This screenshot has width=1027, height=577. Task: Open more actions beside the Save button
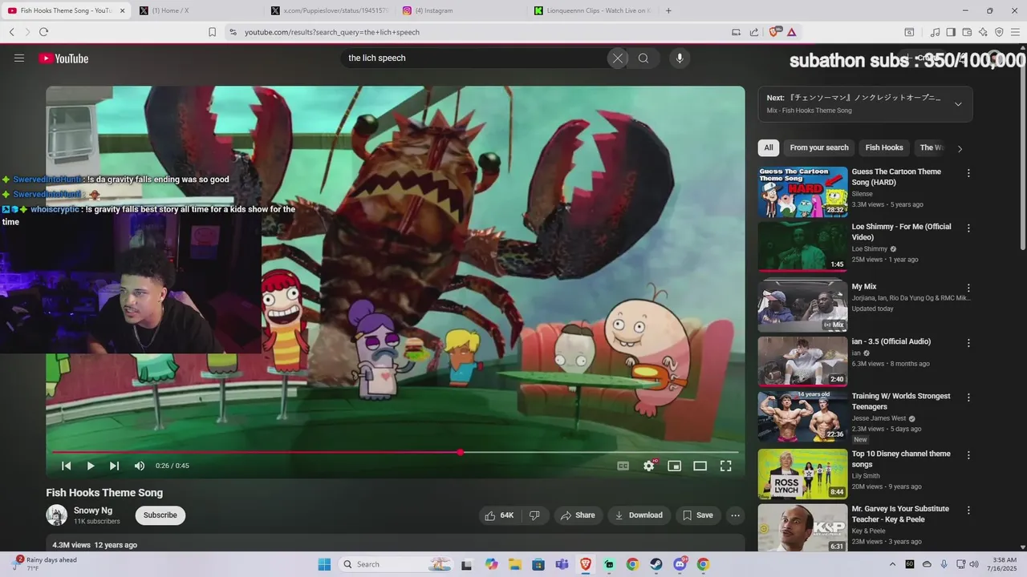[735, 515]
